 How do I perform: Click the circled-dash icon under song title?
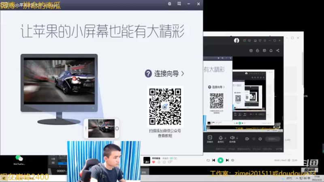pos(164,162)
